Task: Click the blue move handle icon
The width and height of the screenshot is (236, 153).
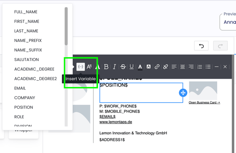Action: click(183, 93)
